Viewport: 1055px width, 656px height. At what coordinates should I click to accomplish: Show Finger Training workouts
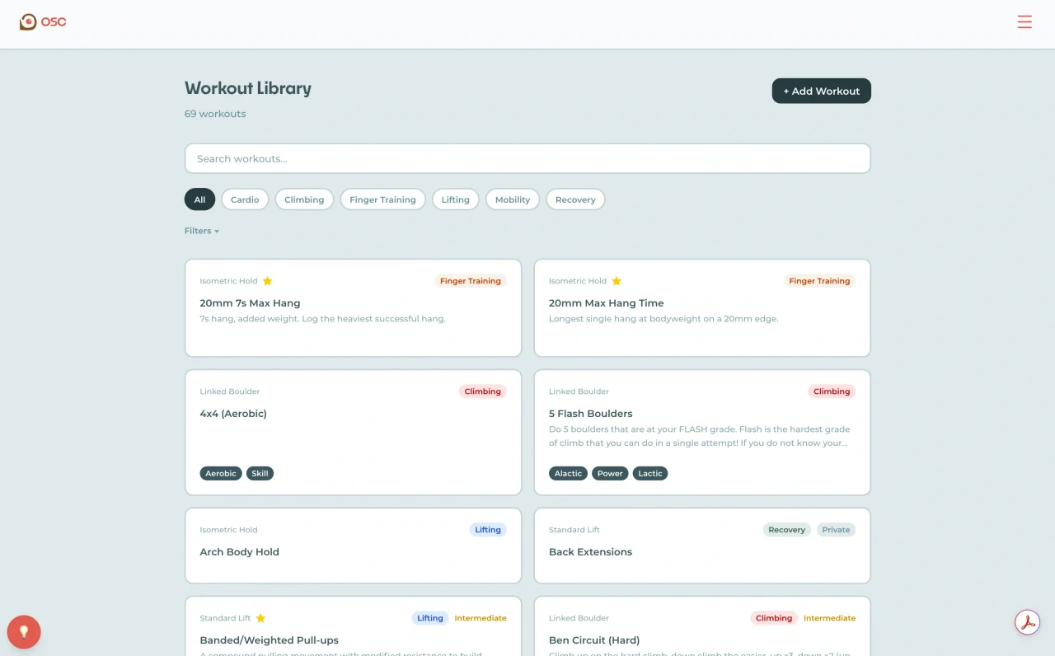coord(382,199)
